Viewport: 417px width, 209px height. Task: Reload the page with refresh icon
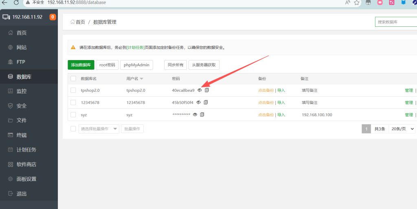tap(16, 2)
